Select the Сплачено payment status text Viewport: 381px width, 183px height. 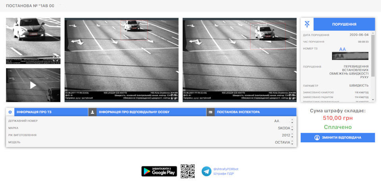tap(338, 127)
